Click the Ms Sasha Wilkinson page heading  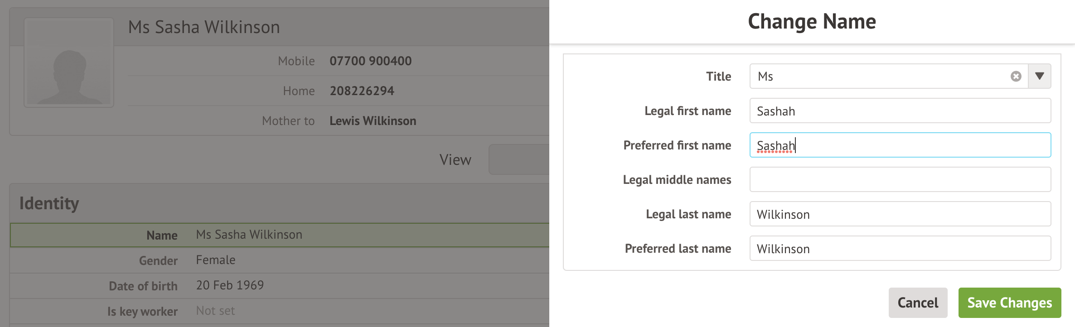[204, 27]
